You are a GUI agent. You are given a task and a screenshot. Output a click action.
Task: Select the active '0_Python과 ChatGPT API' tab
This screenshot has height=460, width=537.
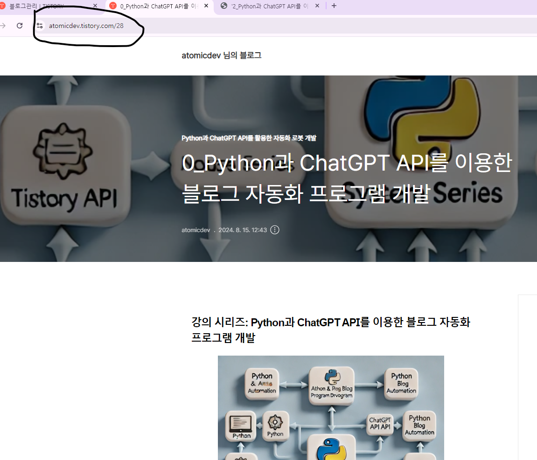(x=159, y=6)
